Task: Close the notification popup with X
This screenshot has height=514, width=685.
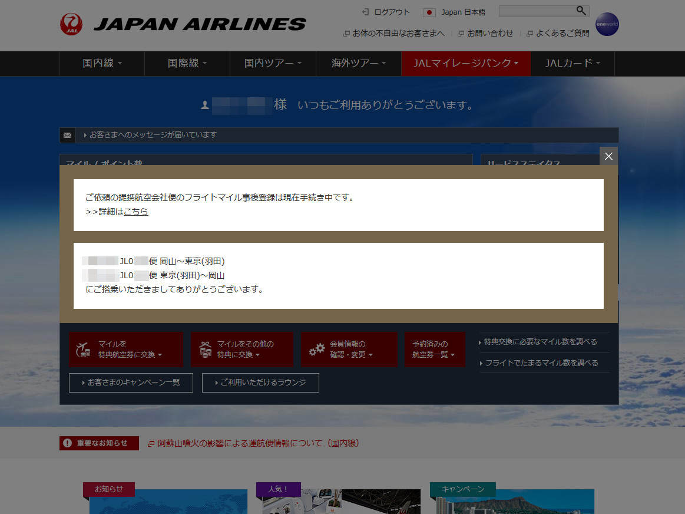Action: tap(608, 156)
